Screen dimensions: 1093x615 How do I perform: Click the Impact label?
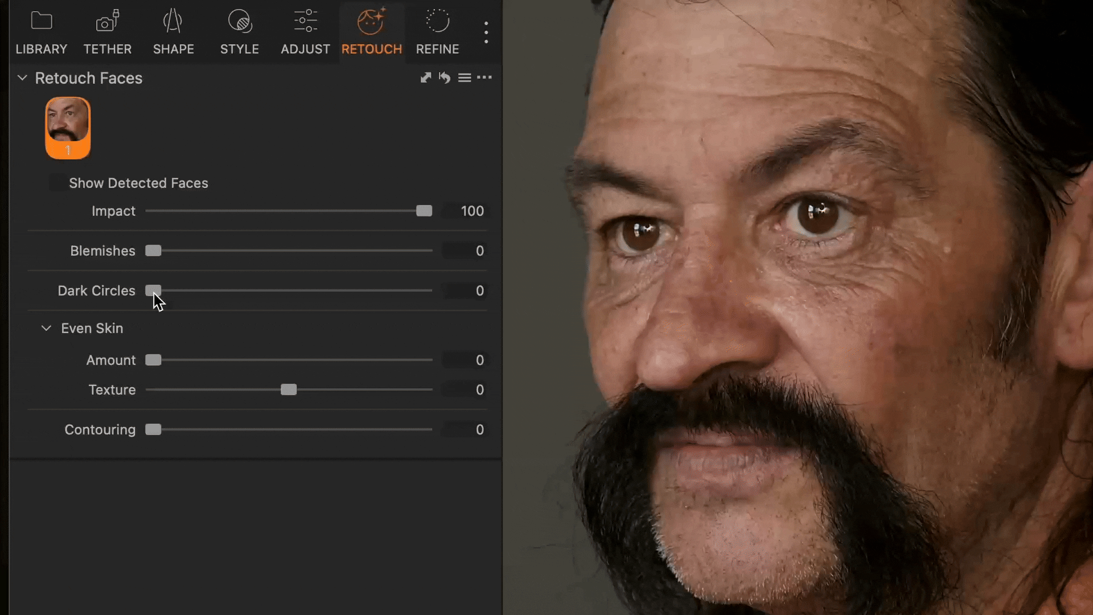[x=113, y=211]
